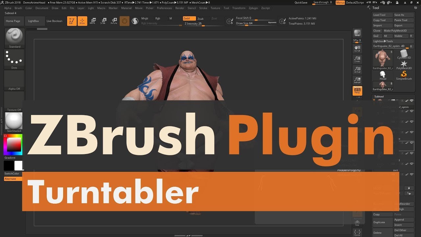Open the Zplugin menu
Viewport: 421px width, 237px height.
point(253,8)
